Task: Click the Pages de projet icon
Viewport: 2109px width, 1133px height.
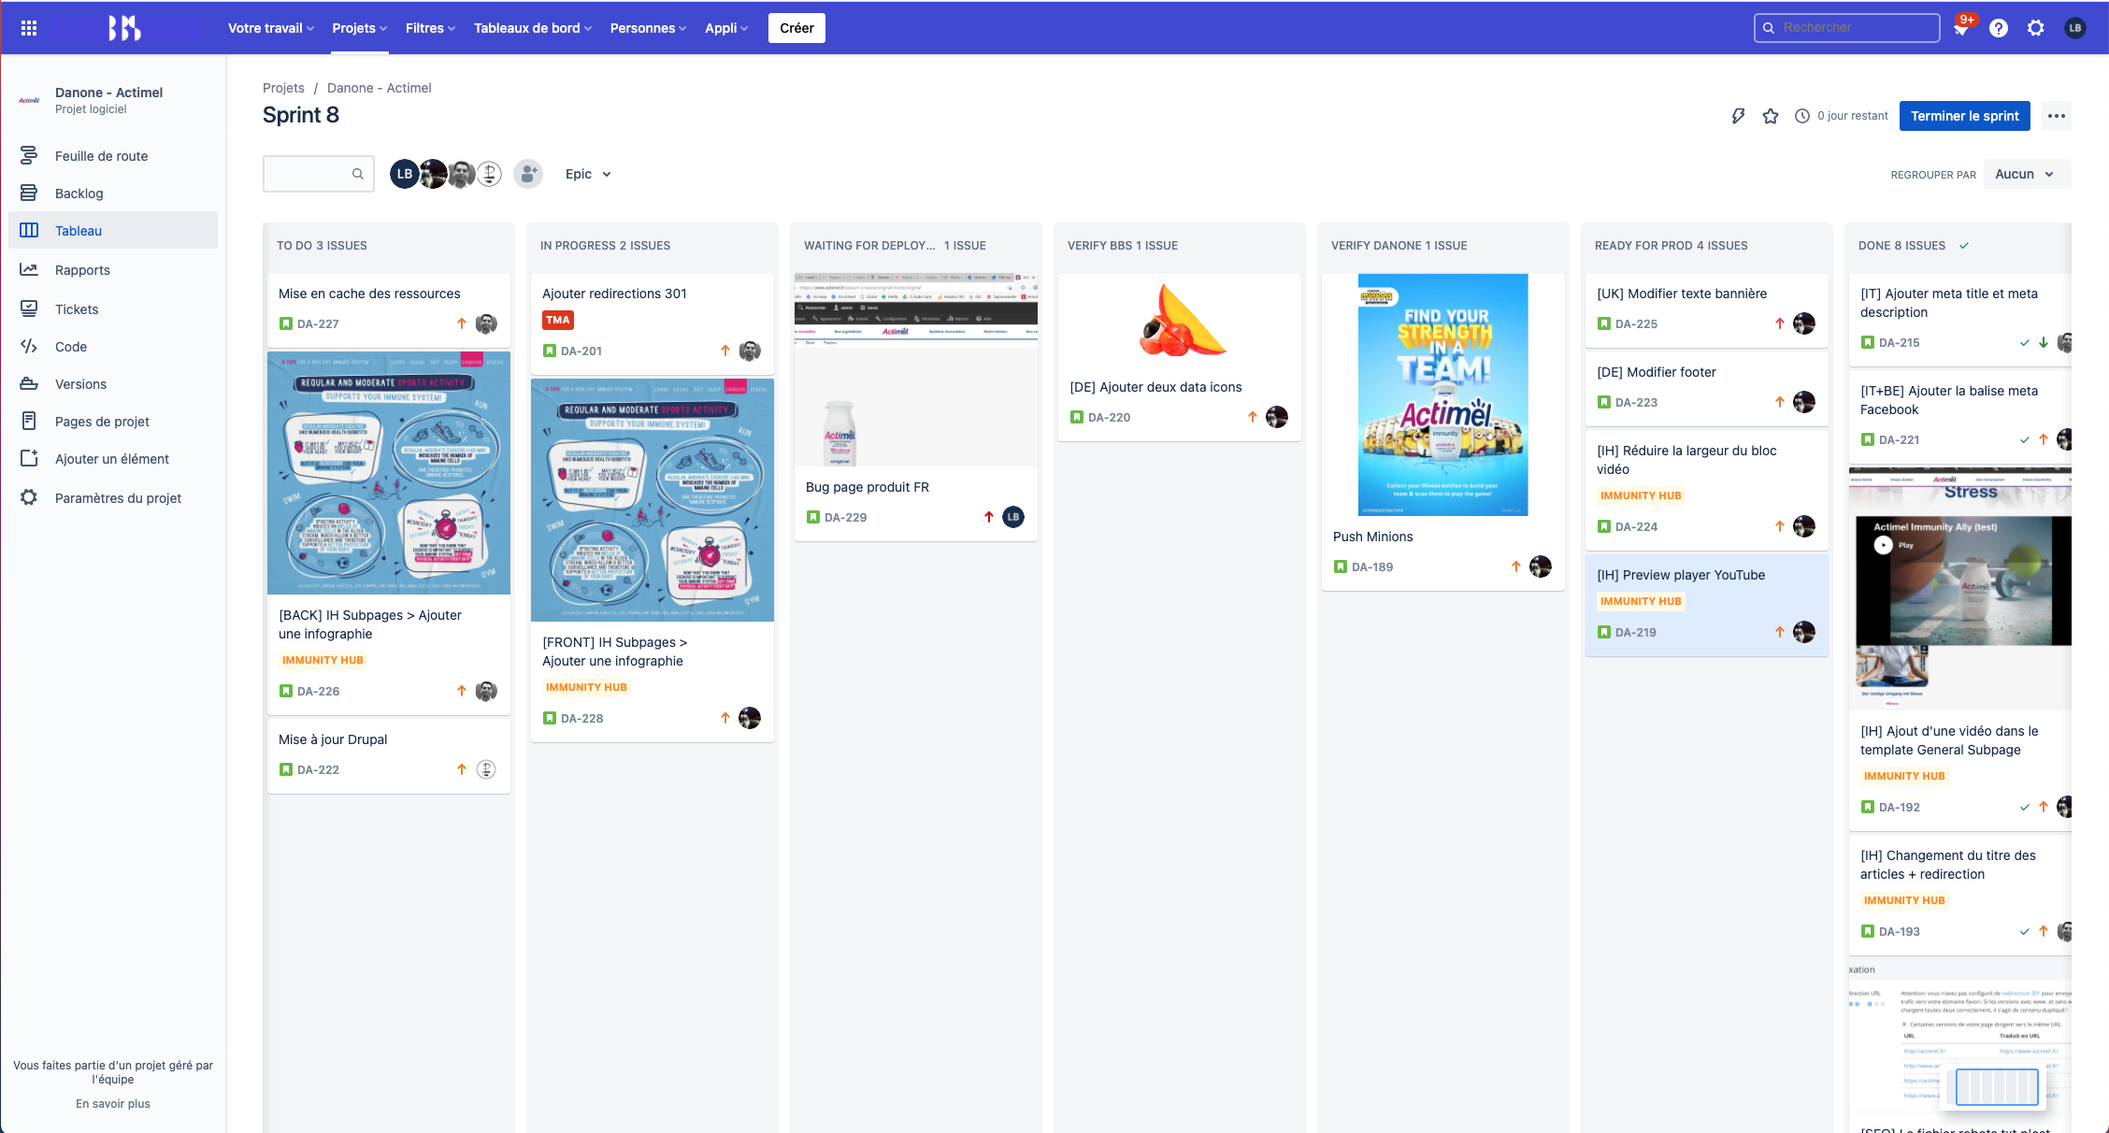Action: [x=29, y=422]
